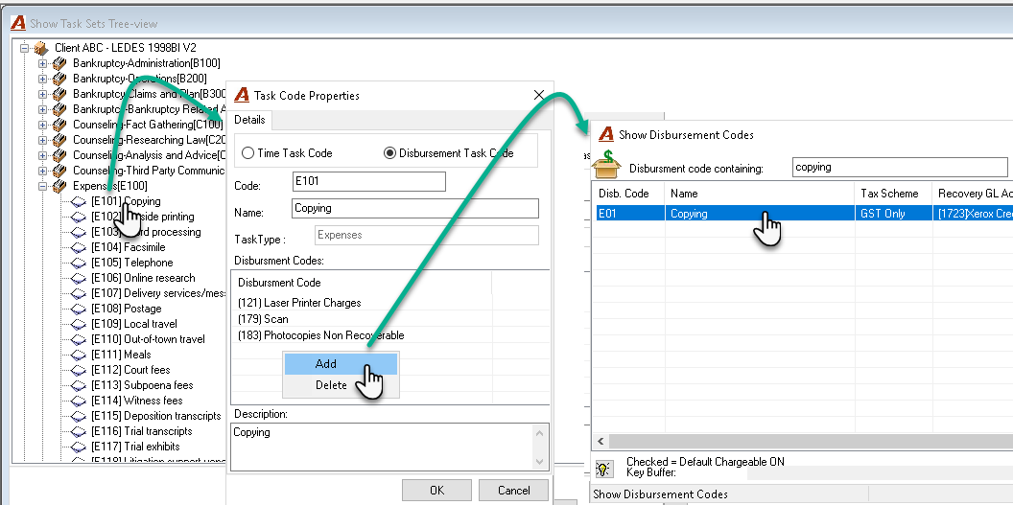Sort by the Name column header
This screenshot has height=505, width=1013.
[760, 194]
